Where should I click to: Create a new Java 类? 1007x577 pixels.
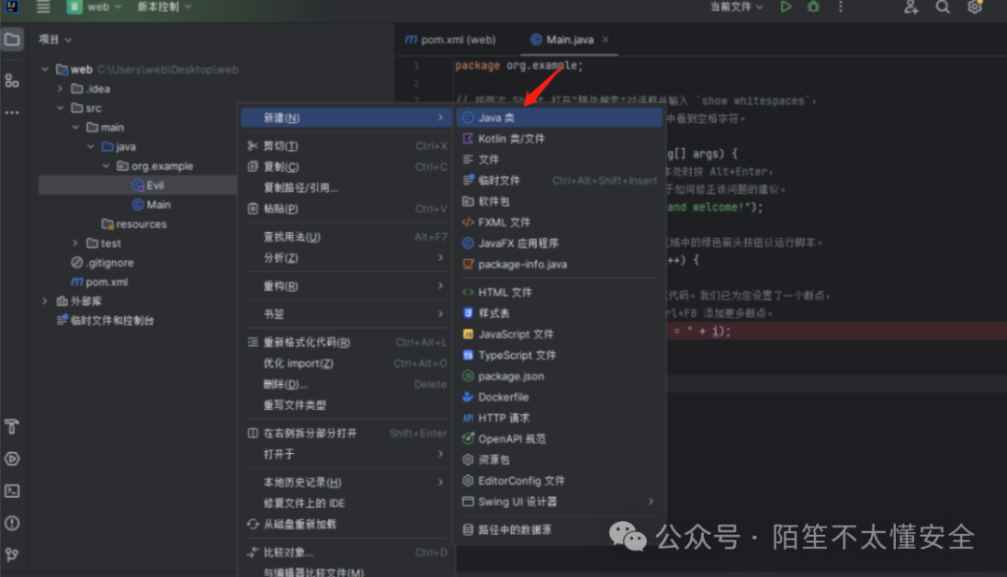[497, 117]
